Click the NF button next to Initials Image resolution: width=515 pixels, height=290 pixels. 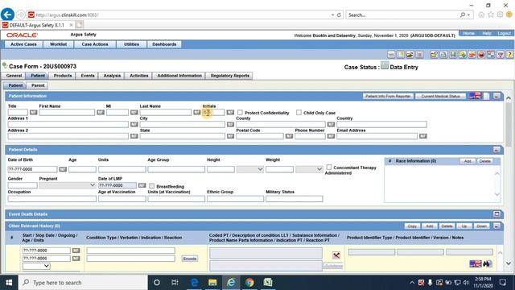230,113
